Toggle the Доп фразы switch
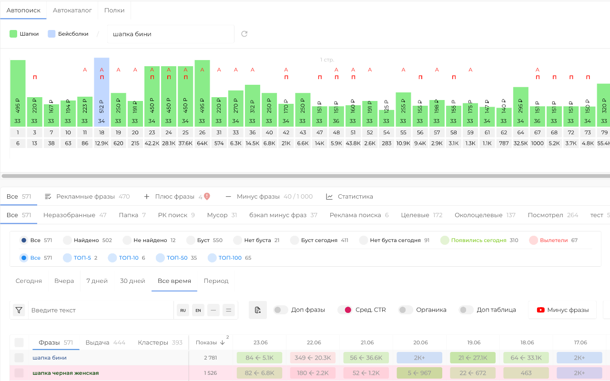The height and width of the screenshot is (381, 610). pyautogui.click(x=281, y=310)
